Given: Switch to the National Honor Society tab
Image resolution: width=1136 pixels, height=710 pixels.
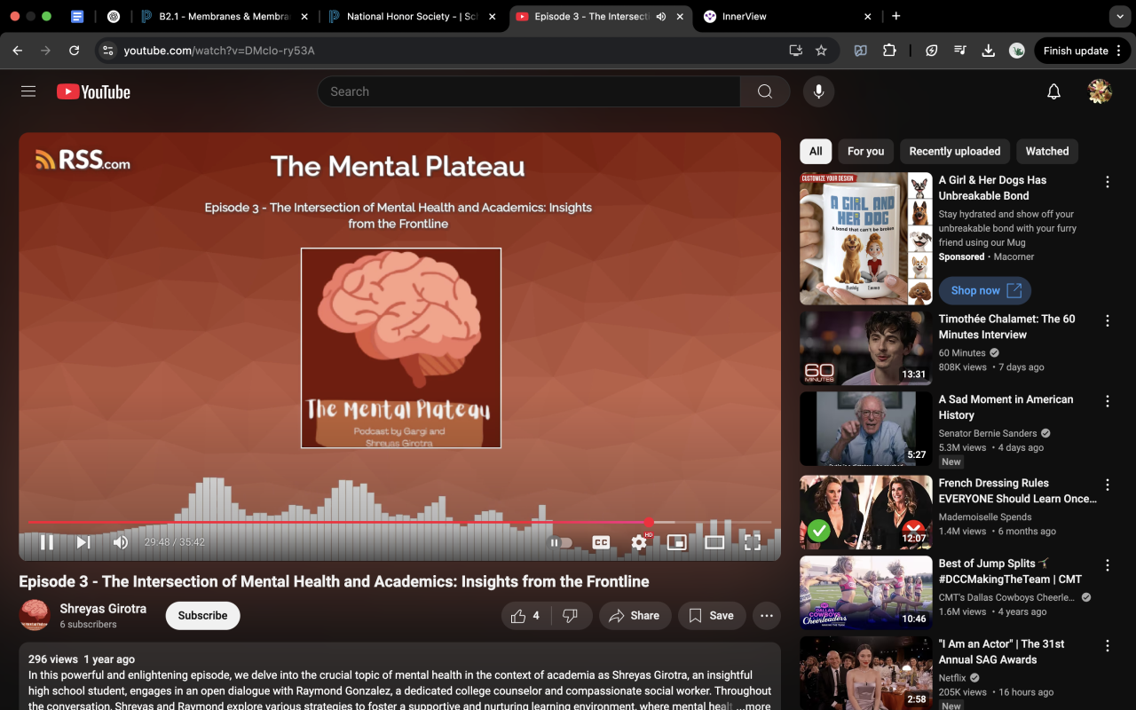Looking at the screenshot, I should pos(412,16).
